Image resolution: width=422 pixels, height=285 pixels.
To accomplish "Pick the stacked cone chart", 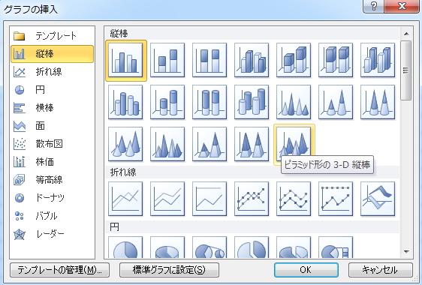I will coord(336,102).
